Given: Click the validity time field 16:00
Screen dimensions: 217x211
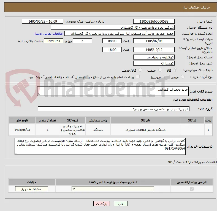Looking at the screenshot, I should point(112,50).
